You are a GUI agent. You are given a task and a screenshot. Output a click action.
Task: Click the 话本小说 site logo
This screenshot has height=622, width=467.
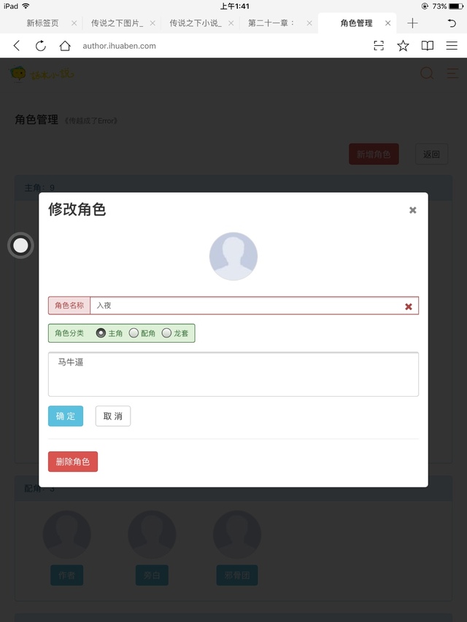pyautogui.click(x=42, y=74)
